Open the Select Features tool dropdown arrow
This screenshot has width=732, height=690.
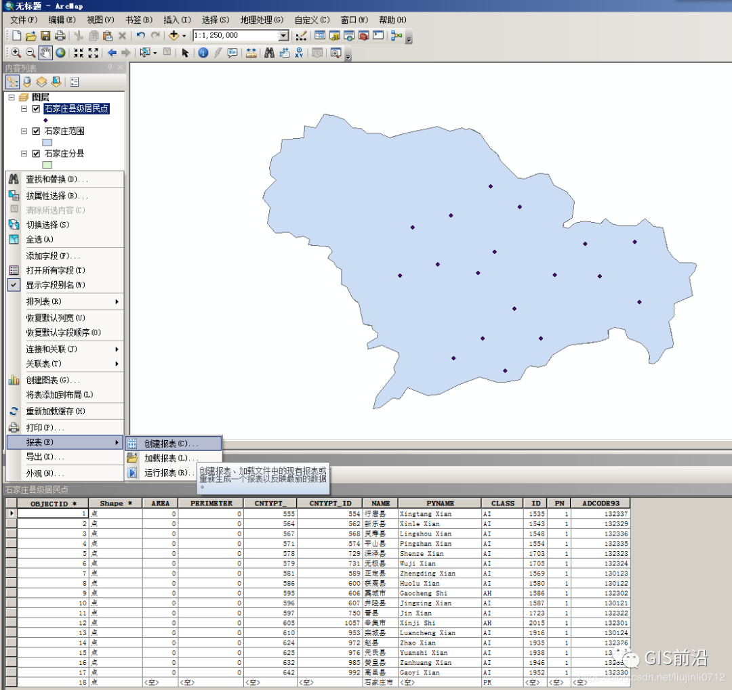(155, 53)
